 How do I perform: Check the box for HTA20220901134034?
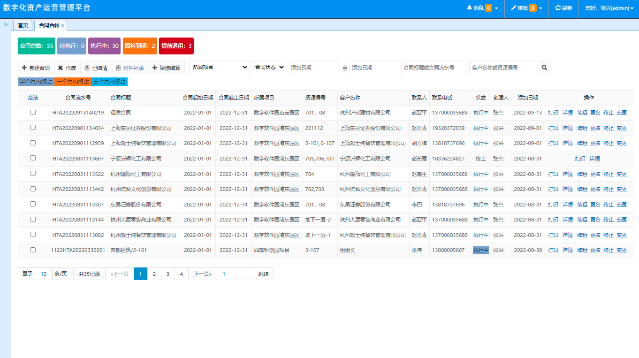pyautogui.click(x=33, y=127)
